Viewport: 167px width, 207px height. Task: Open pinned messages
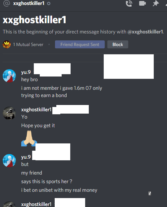156,3
